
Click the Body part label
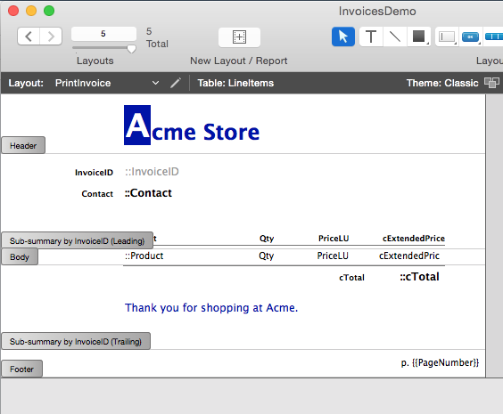click(20, 256)
